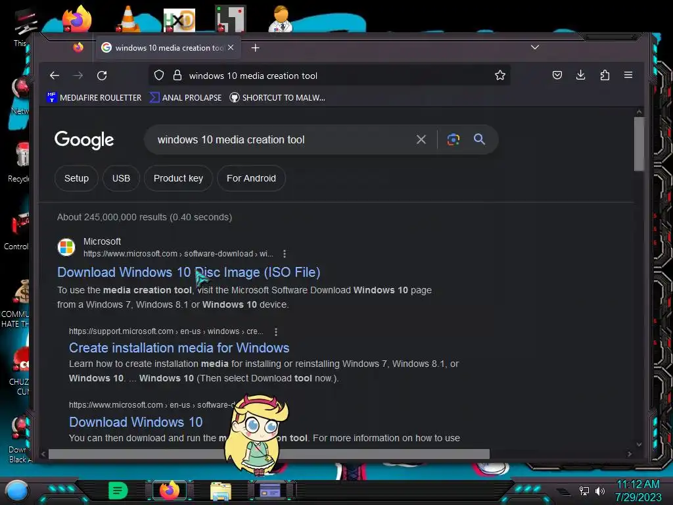Click the address bar URL text
Image resolution: width=673 pixels, height=505 pixels.
[253, 76]
